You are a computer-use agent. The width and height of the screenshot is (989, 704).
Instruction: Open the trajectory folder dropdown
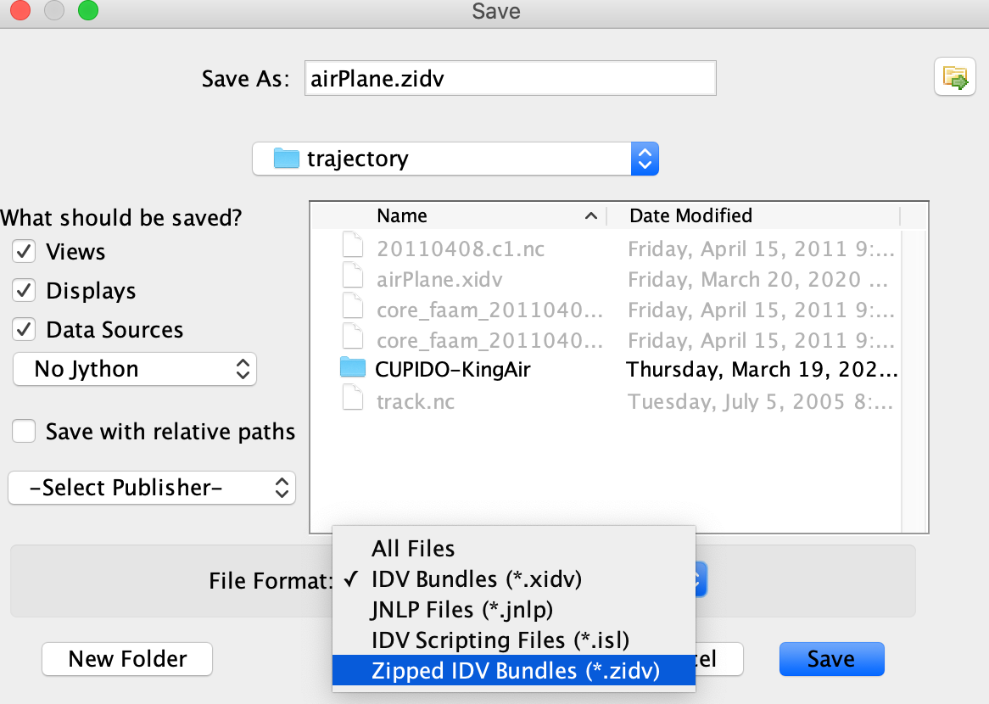[455, 159]
